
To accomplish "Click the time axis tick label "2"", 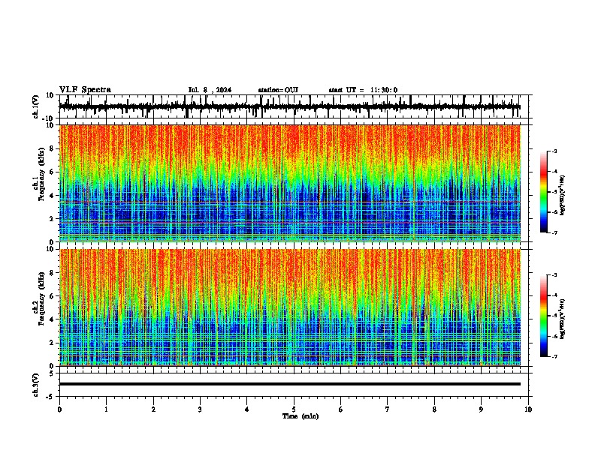I will pos(153,409).
